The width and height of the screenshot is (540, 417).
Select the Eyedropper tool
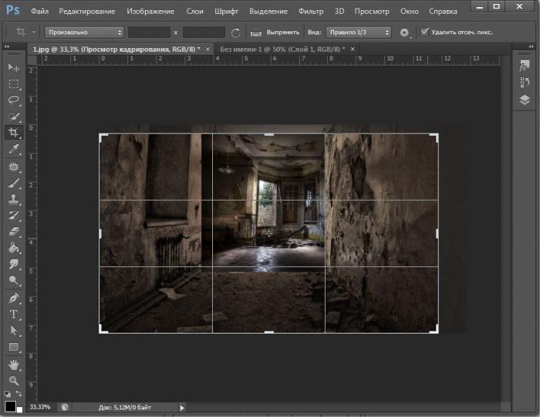[x=13, y=149]
